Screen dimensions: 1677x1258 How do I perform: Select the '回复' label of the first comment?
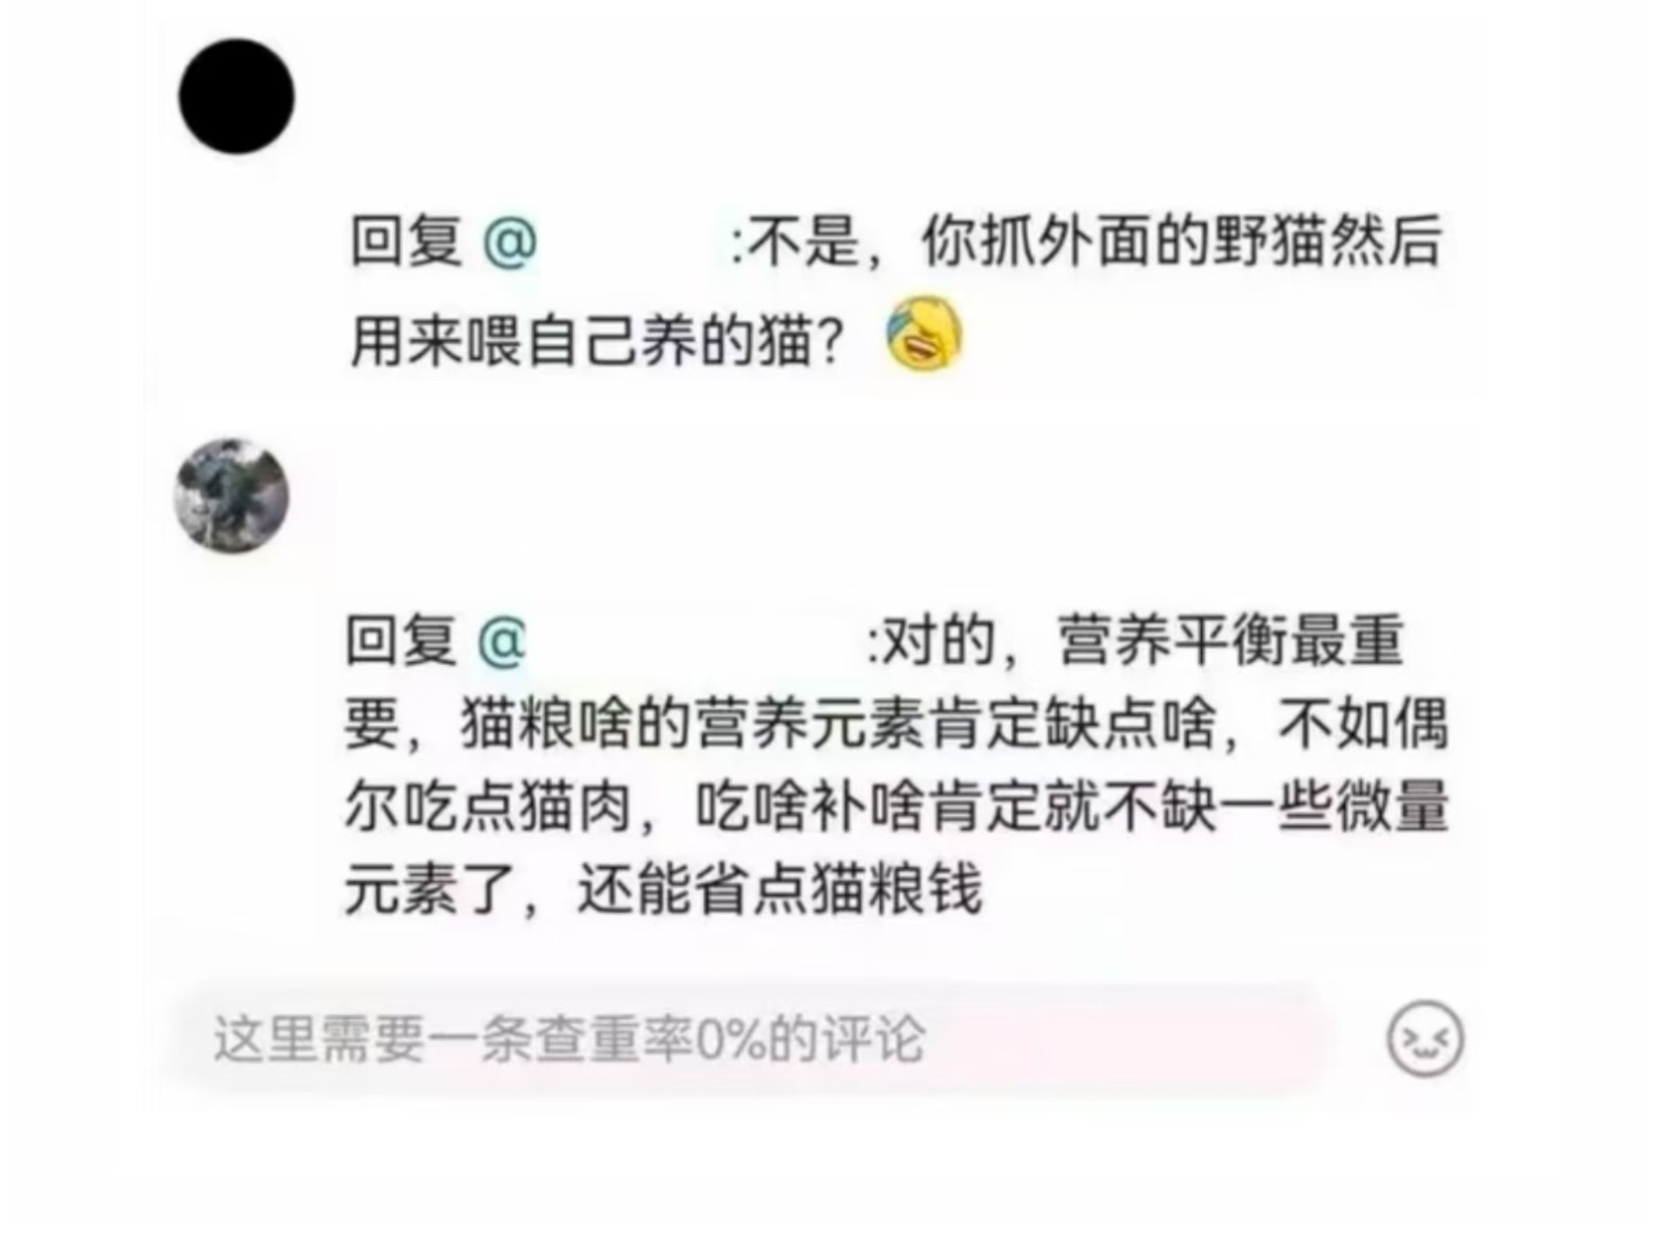pos(405,241)
